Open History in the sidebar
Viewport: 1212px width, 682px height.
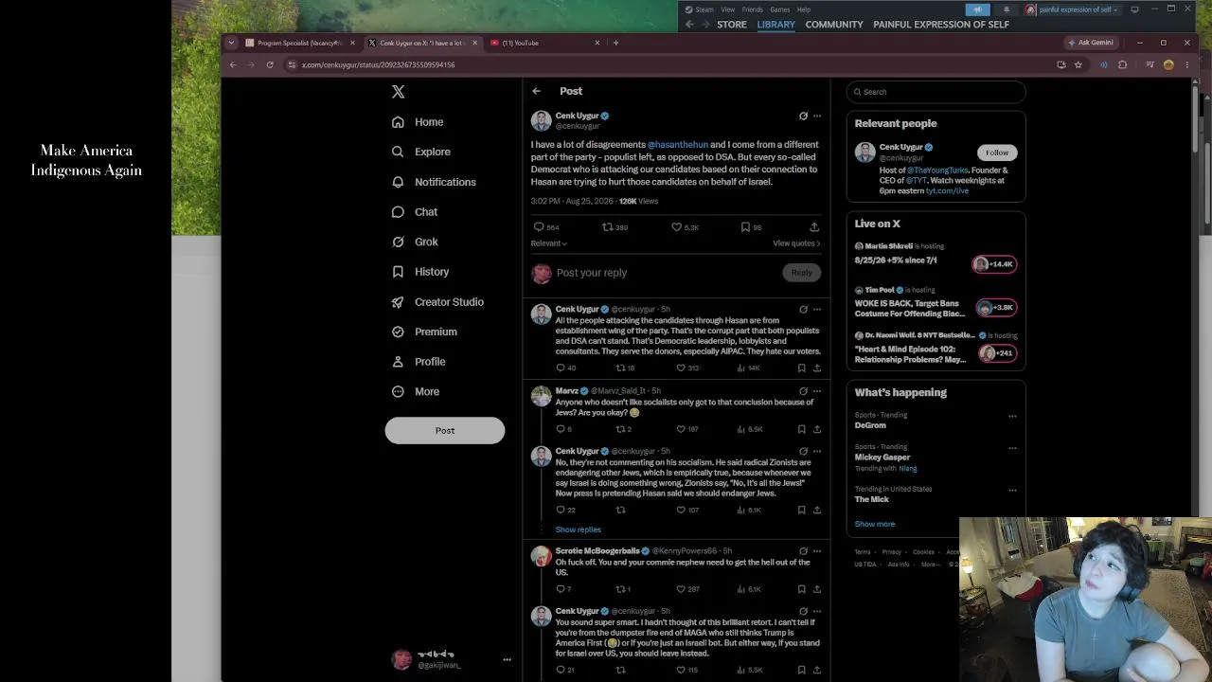click(420, 272)
